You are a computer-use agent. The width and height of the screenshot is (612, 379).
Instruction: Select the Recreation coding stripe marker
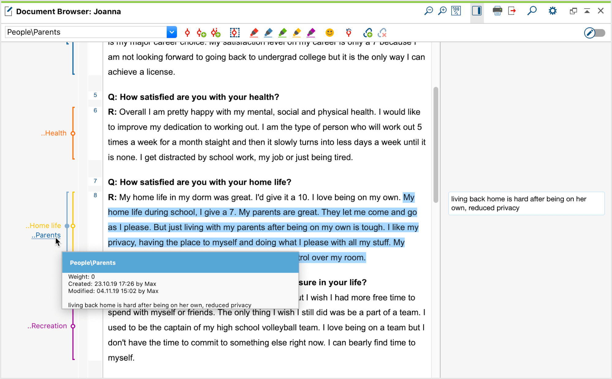point(73,326)
